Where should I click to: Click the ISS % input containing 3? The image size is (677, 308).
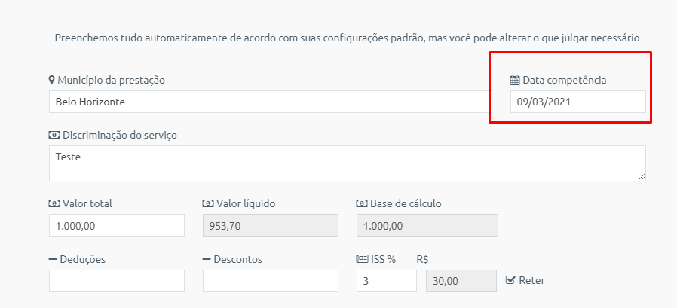[x=387, y=281]
